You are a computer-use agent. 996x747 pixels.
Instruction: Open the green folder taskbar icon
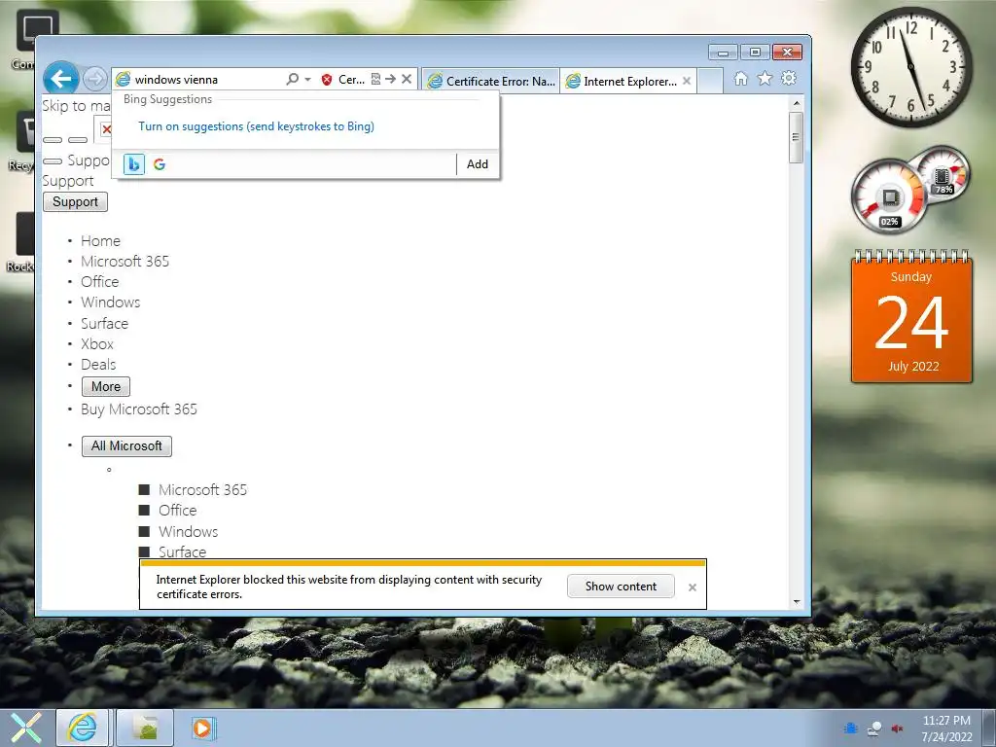(x=146, y=728)
